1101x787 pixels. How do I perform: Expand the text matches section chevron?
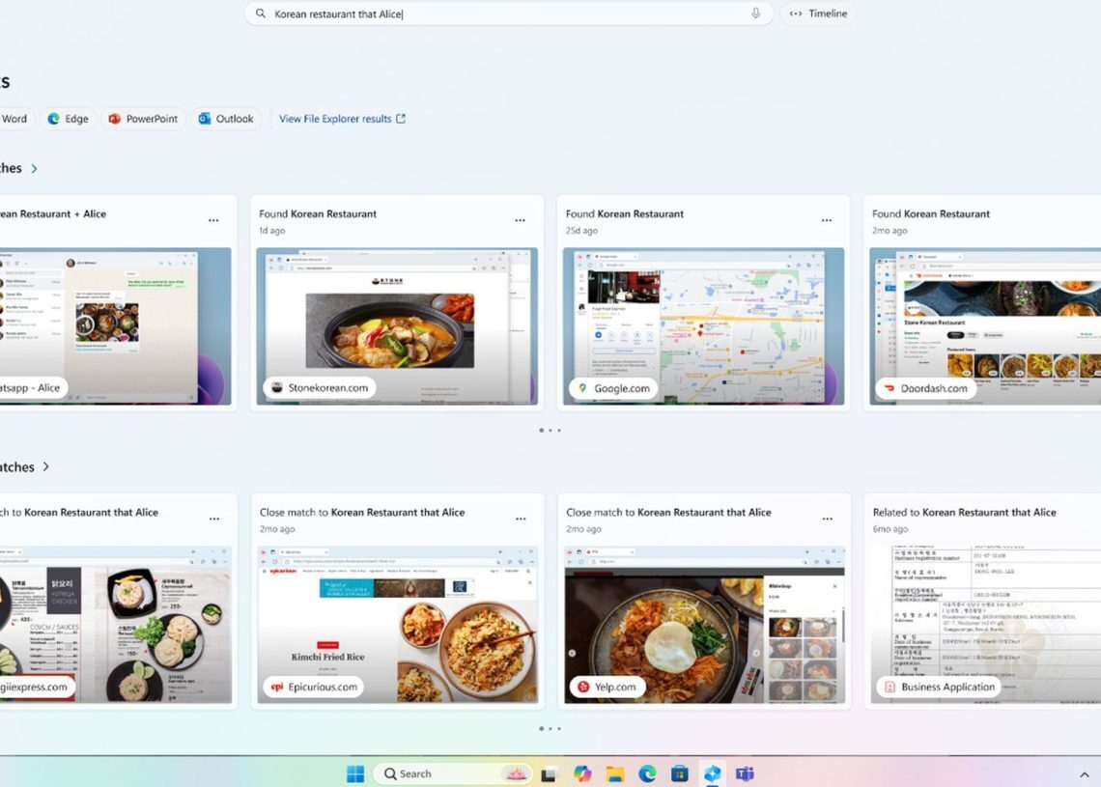[x=34, y=168]
